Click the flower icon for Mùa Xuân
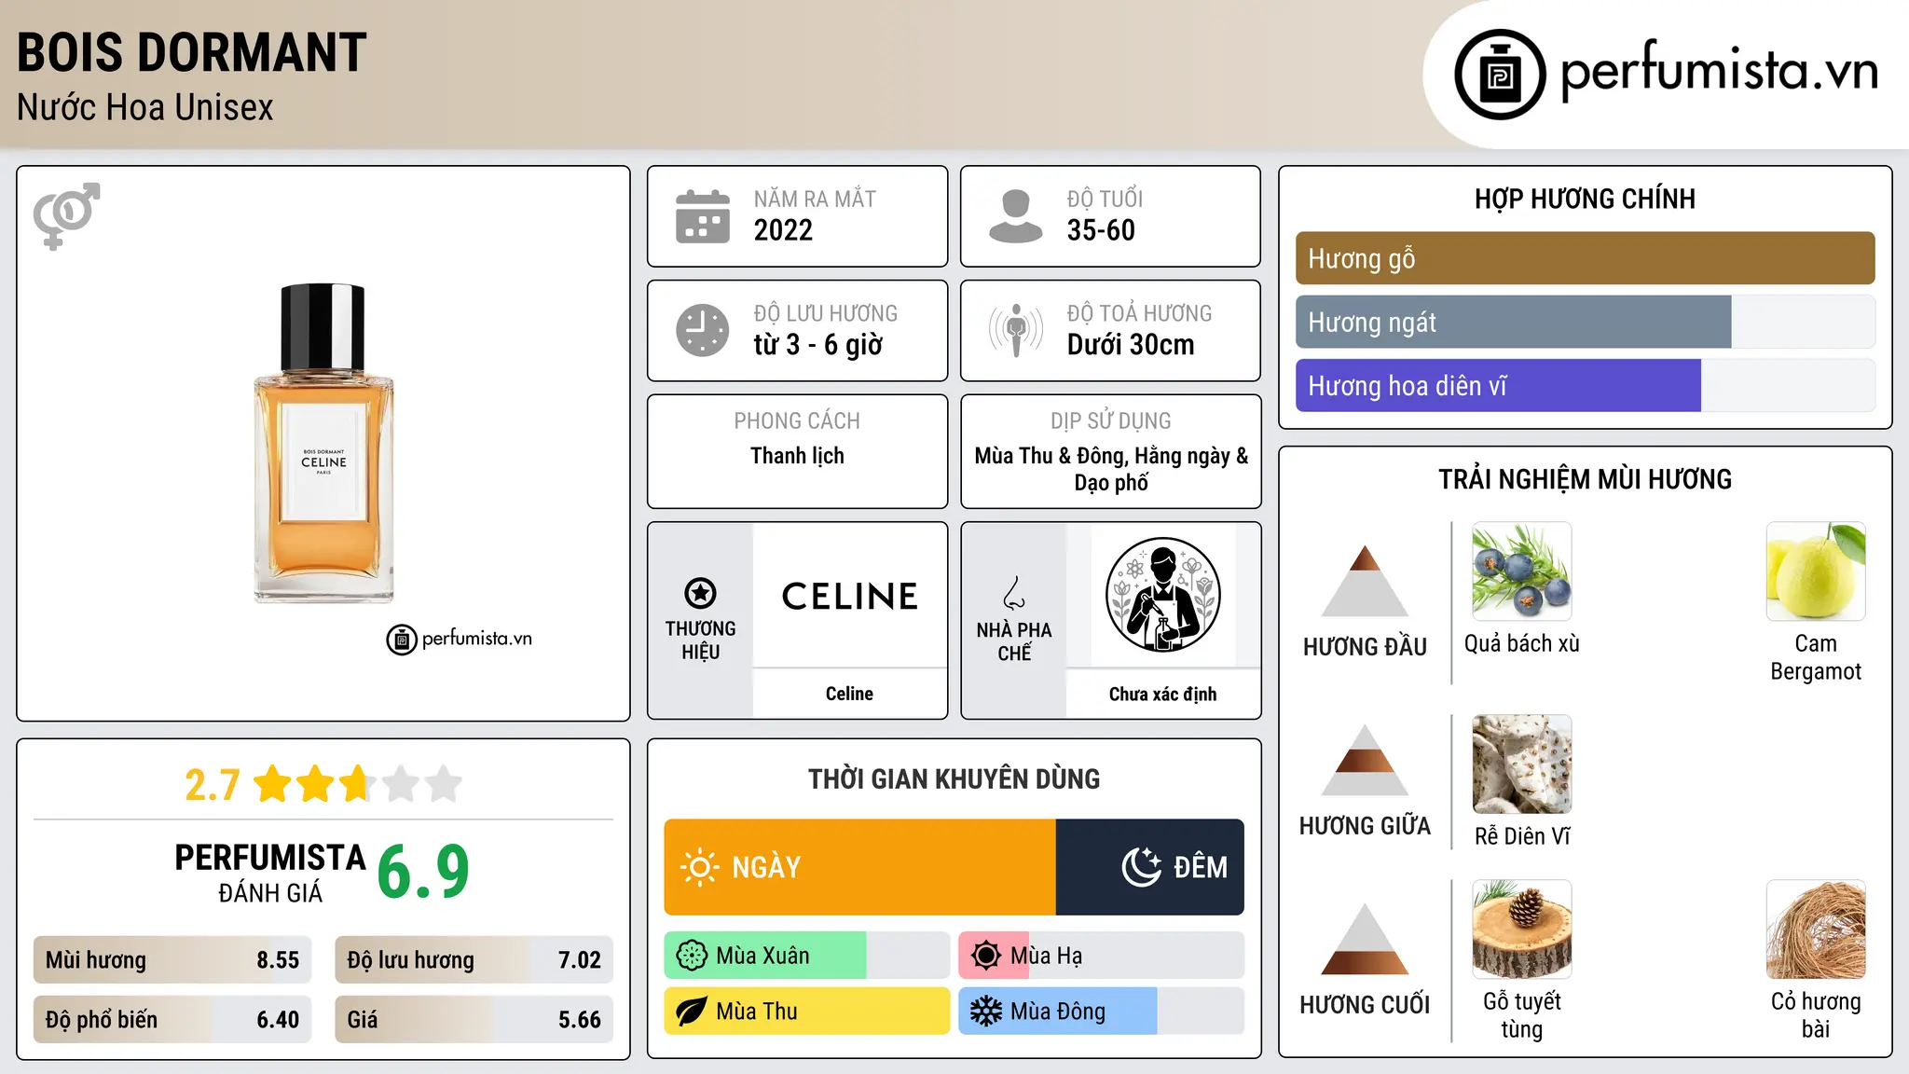 coord(692,956)
